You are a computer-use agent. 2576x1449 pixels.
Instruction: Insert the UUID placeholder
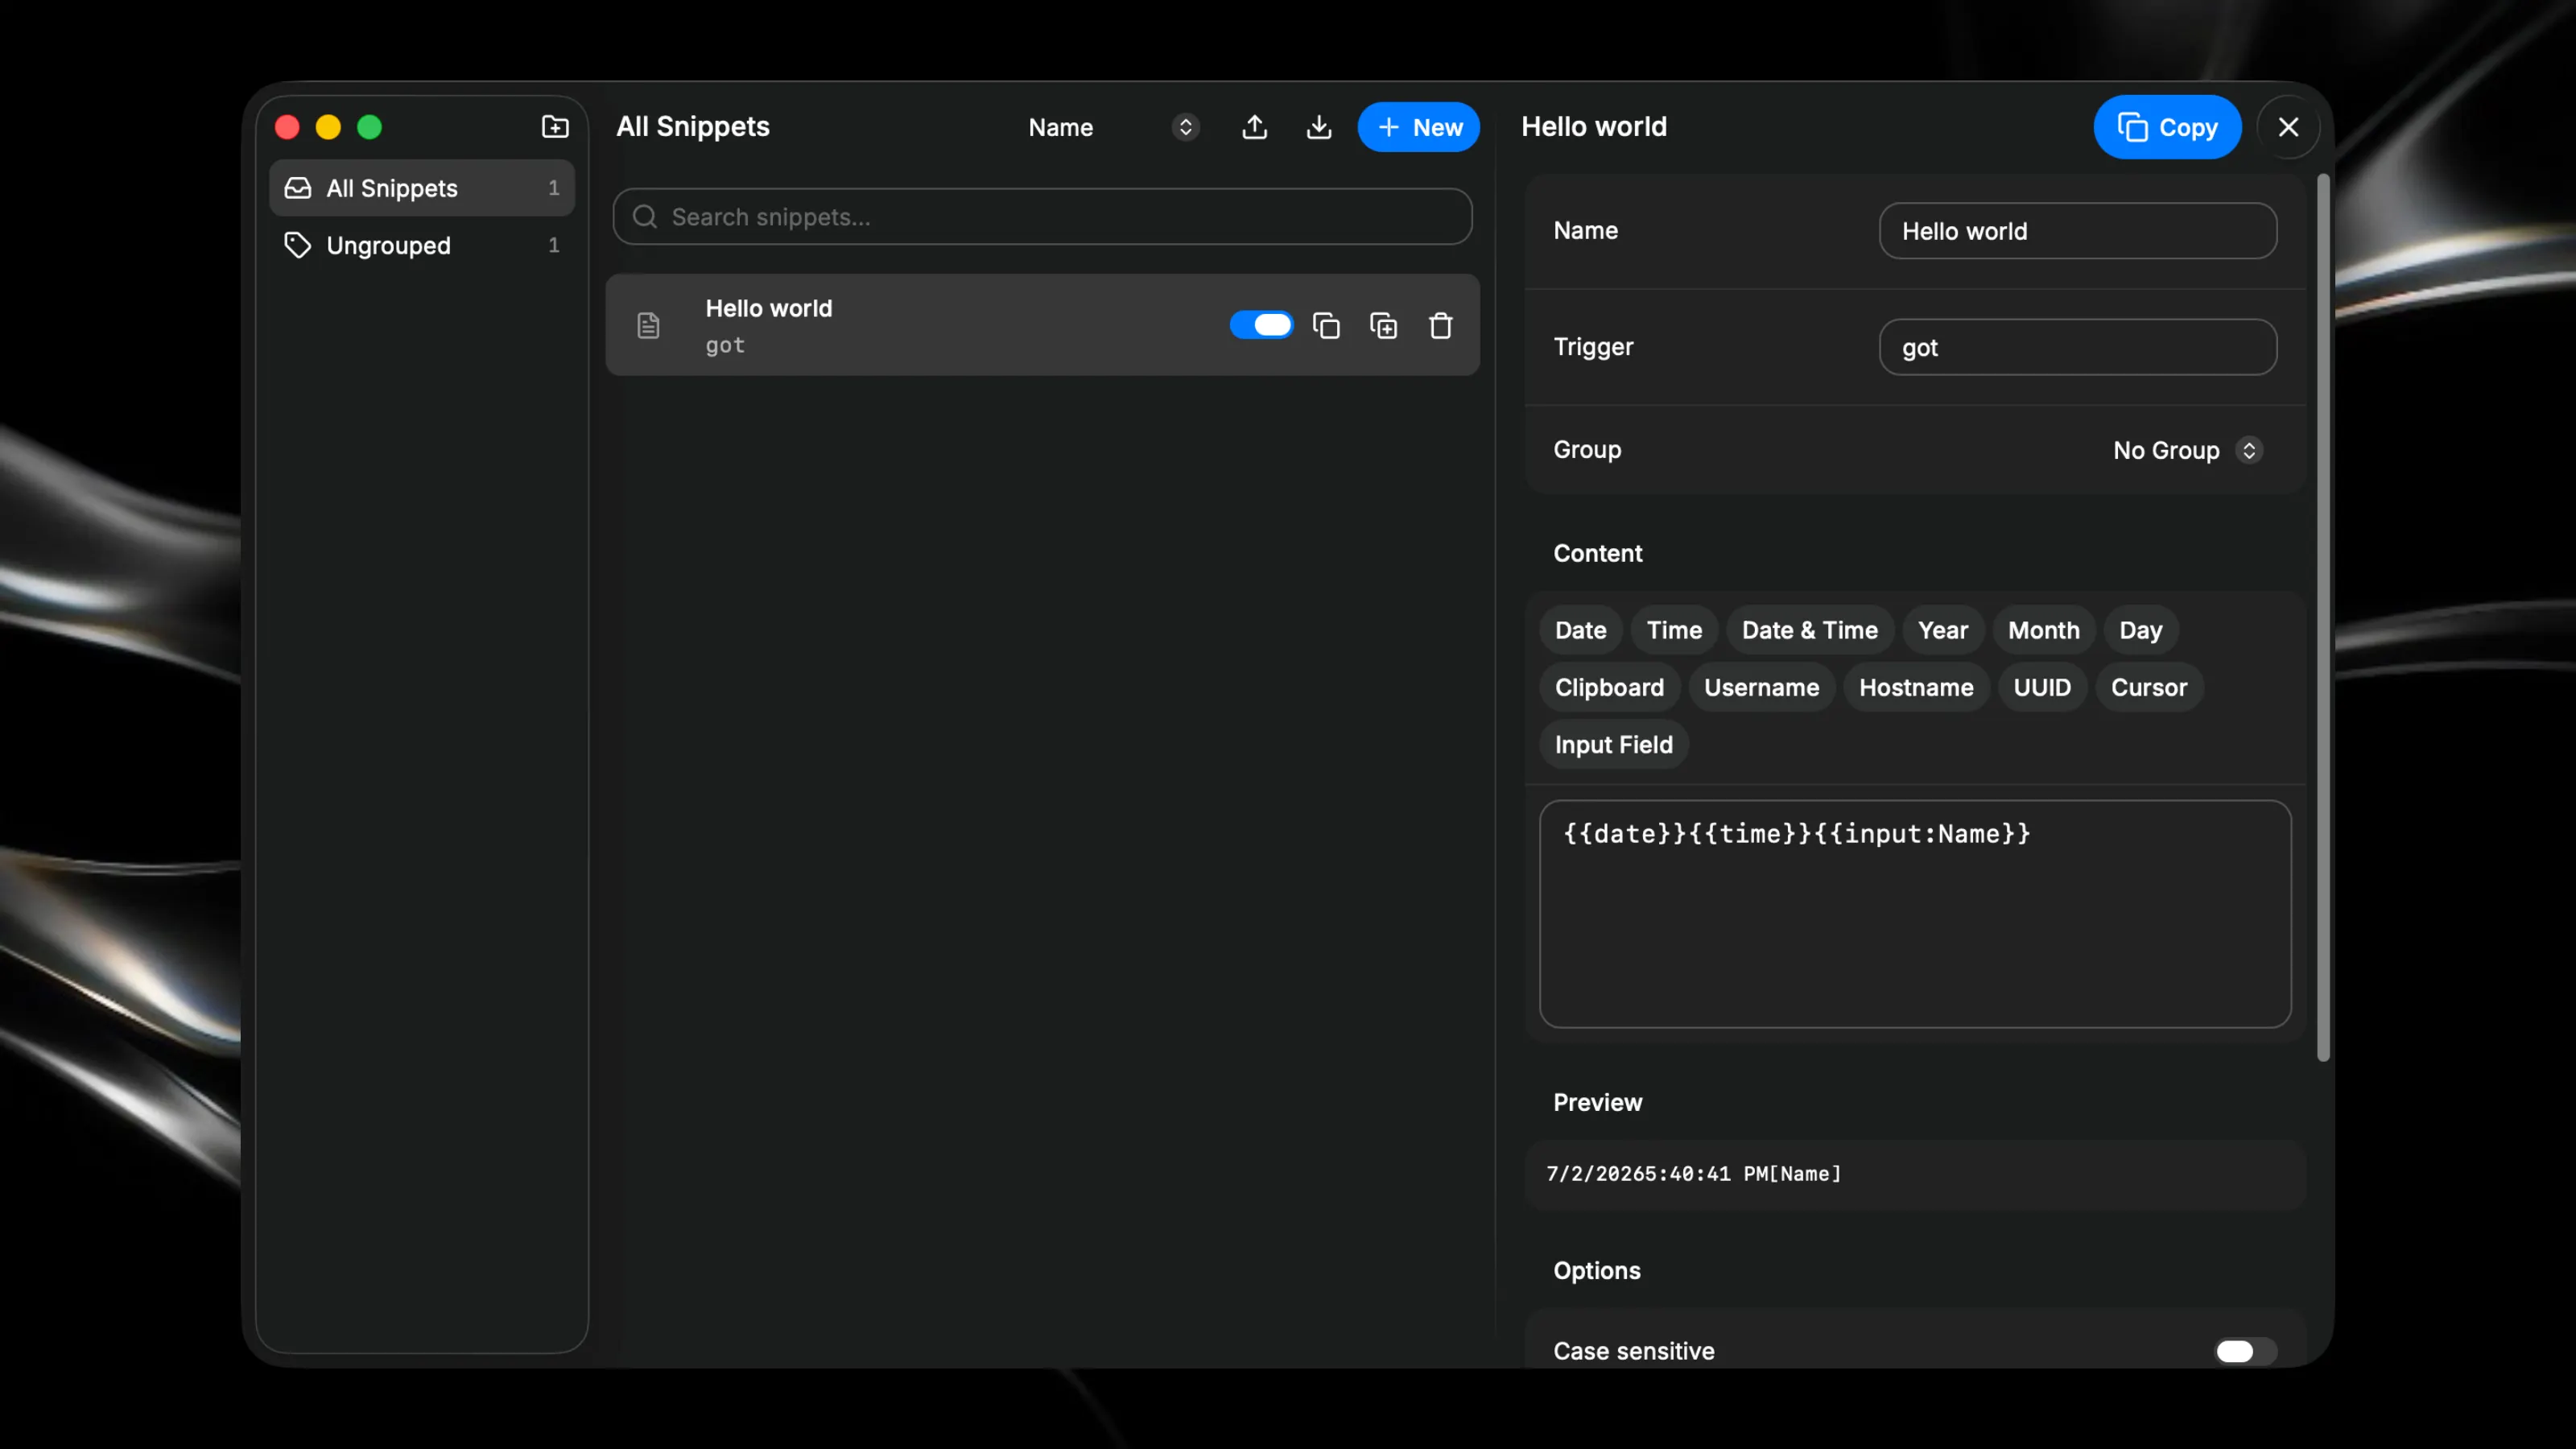click(x=2042, y=687)
